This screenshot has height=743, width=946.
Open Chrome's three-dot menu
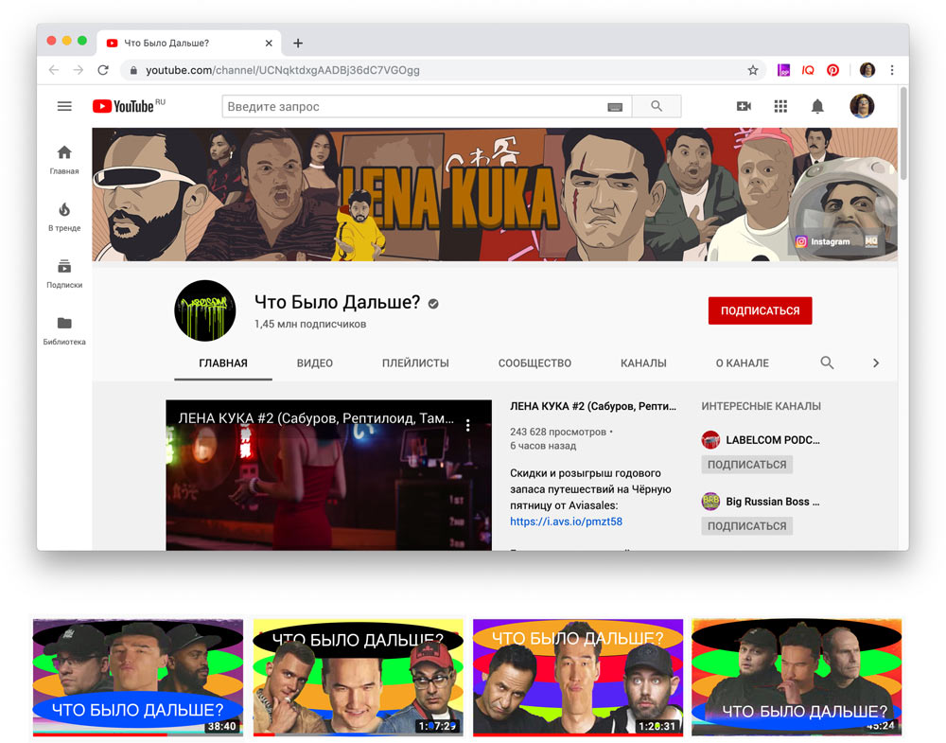click(892, 70)
